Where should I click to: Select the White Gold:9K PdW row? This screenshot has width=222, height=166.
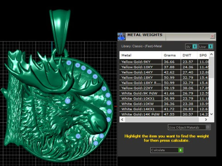tap(164, 93)
